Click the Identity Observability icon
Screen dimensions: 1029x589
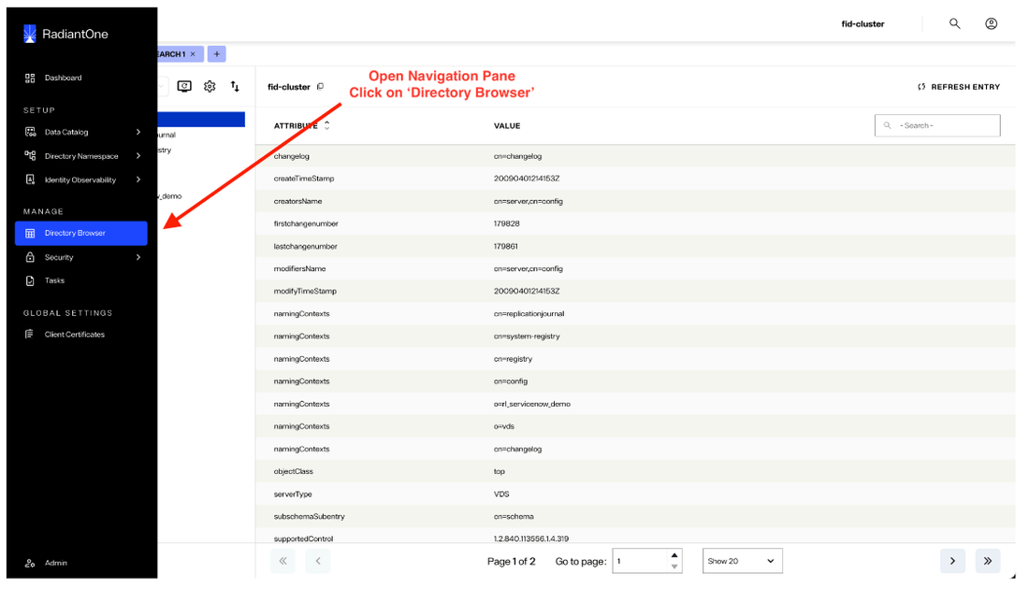coord(30,180)
